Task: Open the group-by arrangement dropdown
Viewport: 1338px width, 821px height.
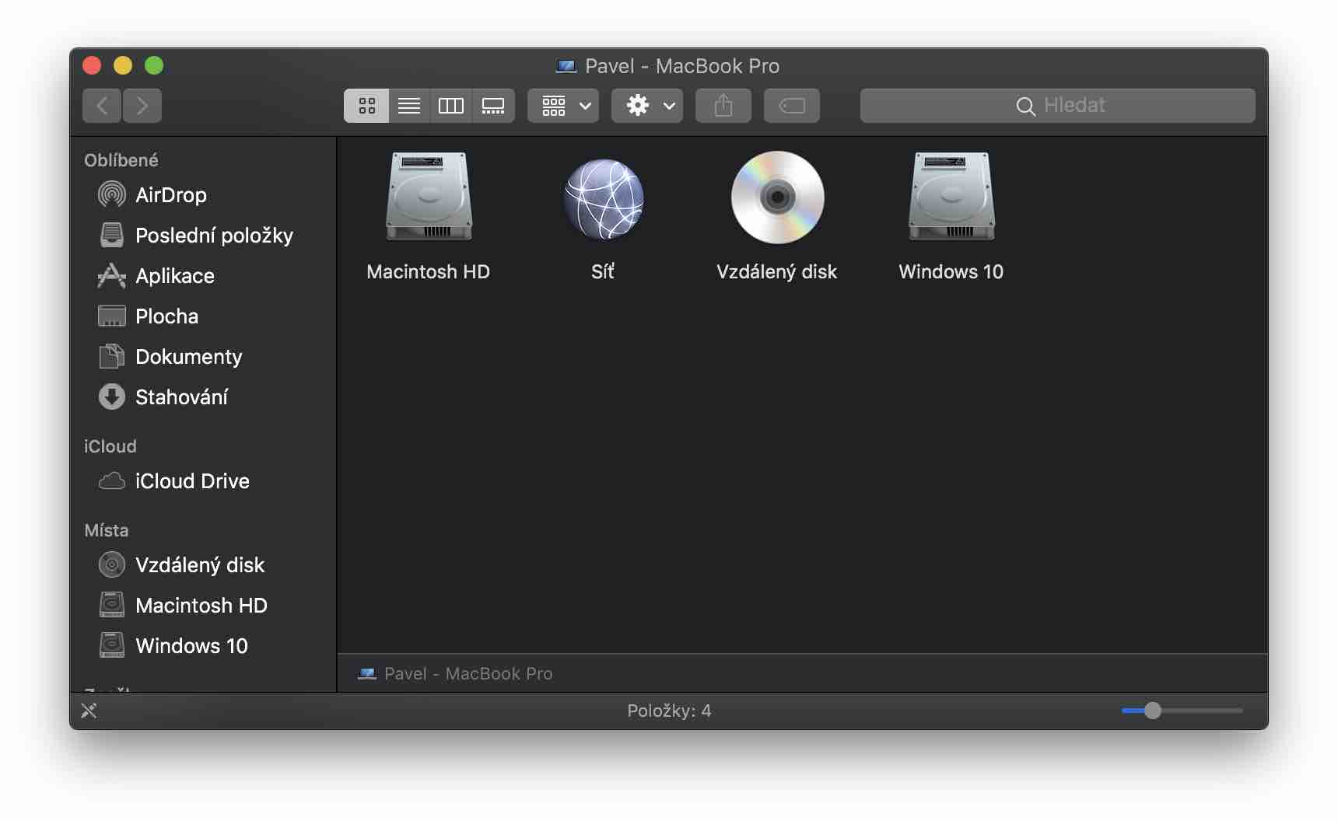Action: (x=563, y=106)
